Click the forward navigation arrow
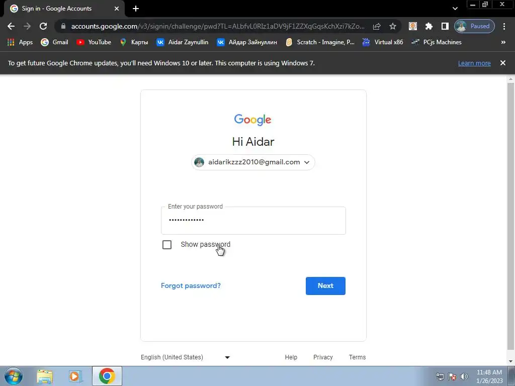The image size is (515, 386). [27, 26]
